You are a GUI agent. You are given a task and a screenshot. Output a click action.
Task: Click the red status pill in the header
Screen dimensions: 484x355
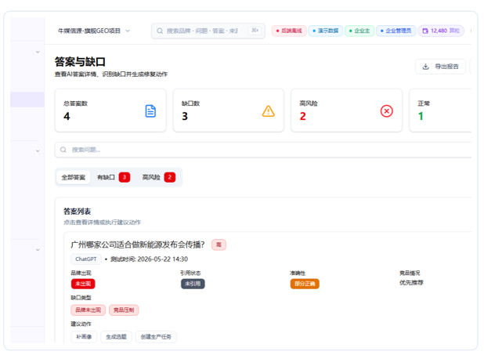[289, 31]
